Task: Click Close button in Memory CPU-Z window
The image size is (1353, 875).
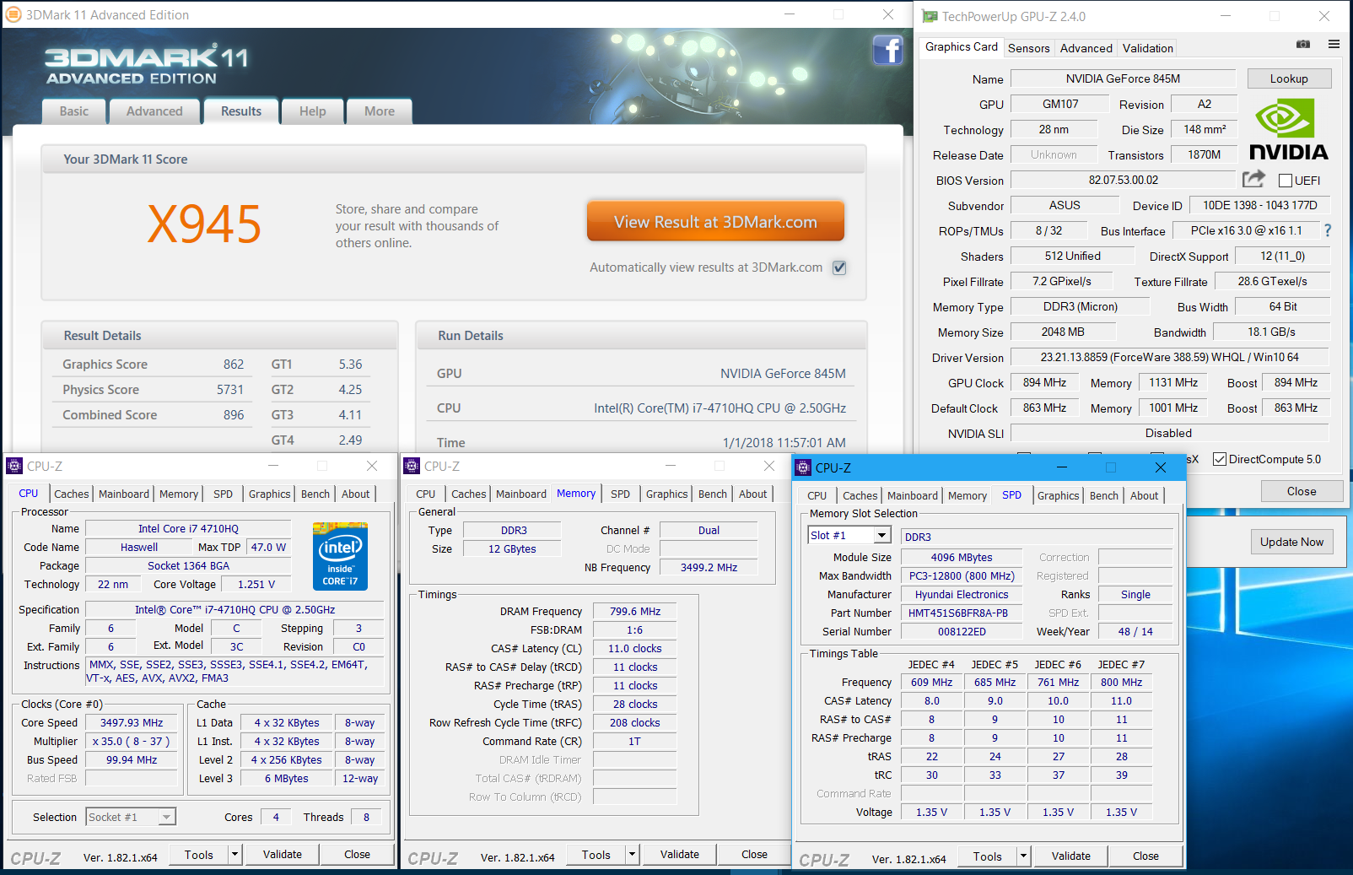Action: (754, 854)
